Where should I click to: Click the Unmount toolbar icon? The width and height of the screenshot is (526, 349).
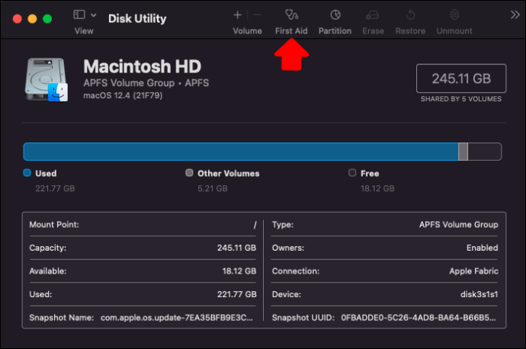click(x=454, y=14)
